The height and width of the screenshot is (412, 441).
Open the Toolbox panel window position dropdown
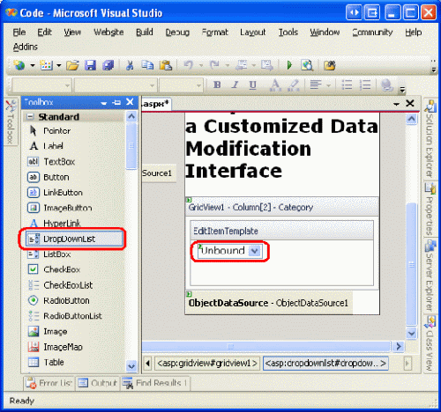pyautogui.click(x=103, y=103)
